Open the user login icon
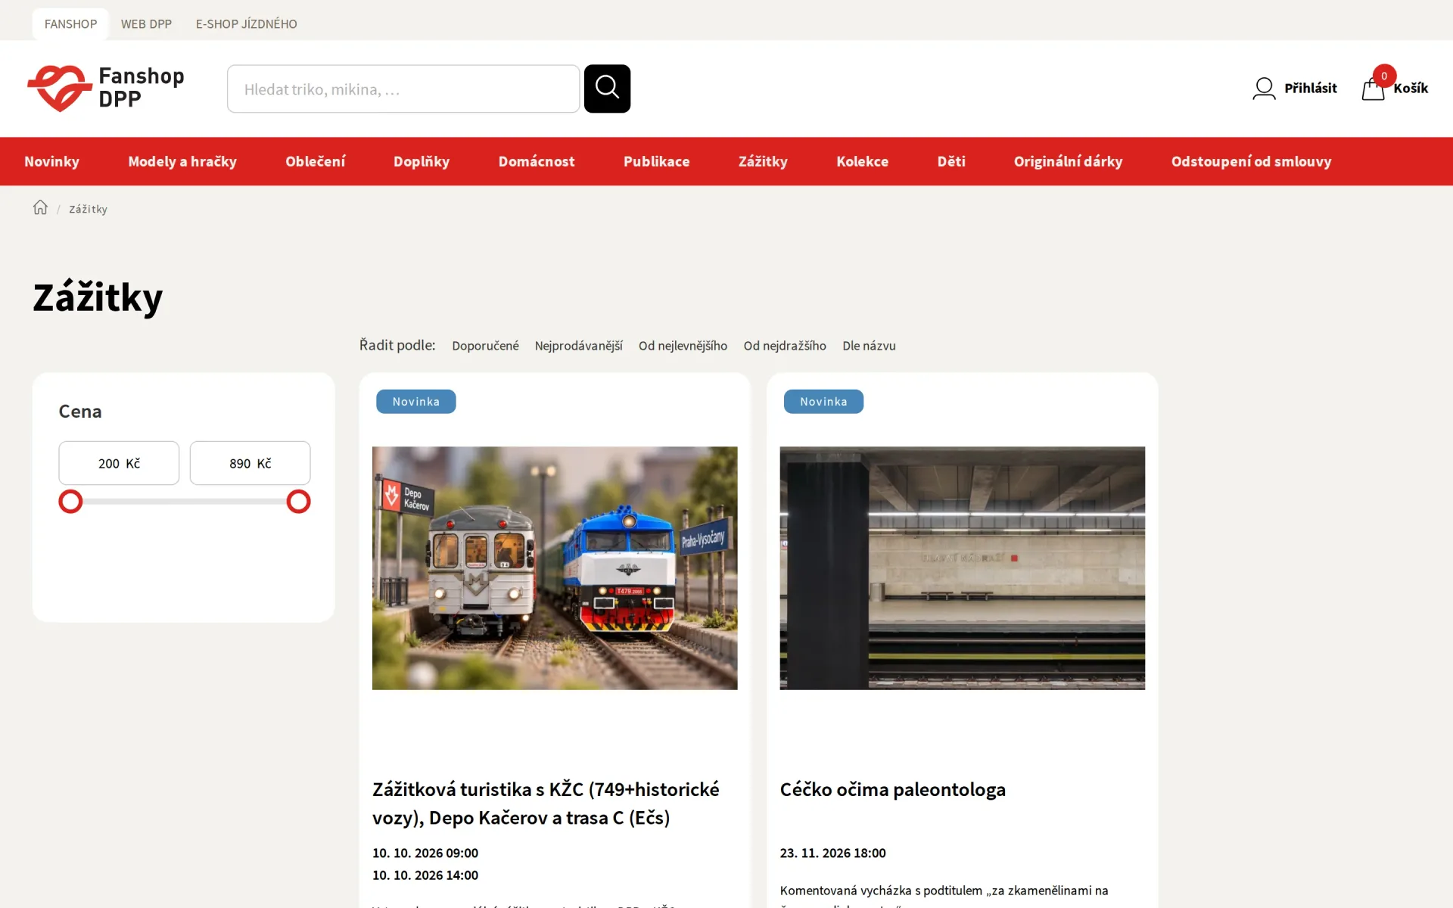Viewport: 1453px width, 908px height. (x=1264, y=89)
